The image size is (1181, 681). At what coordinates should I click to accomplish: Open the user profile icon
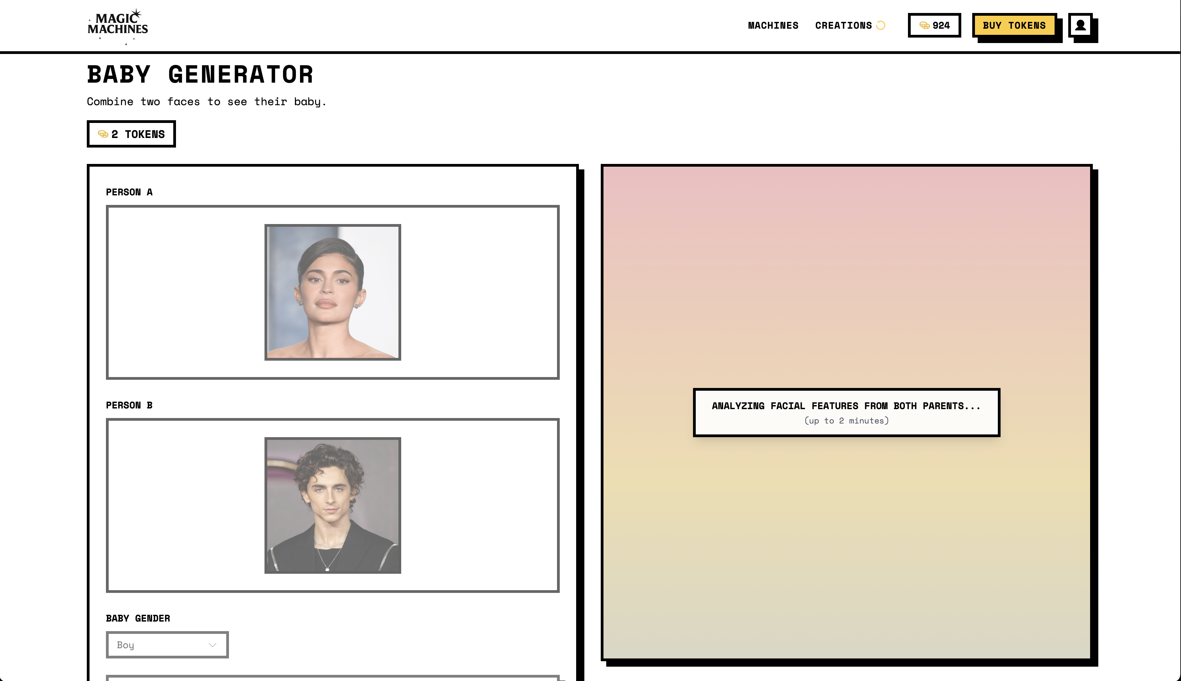pos(1080,25)
